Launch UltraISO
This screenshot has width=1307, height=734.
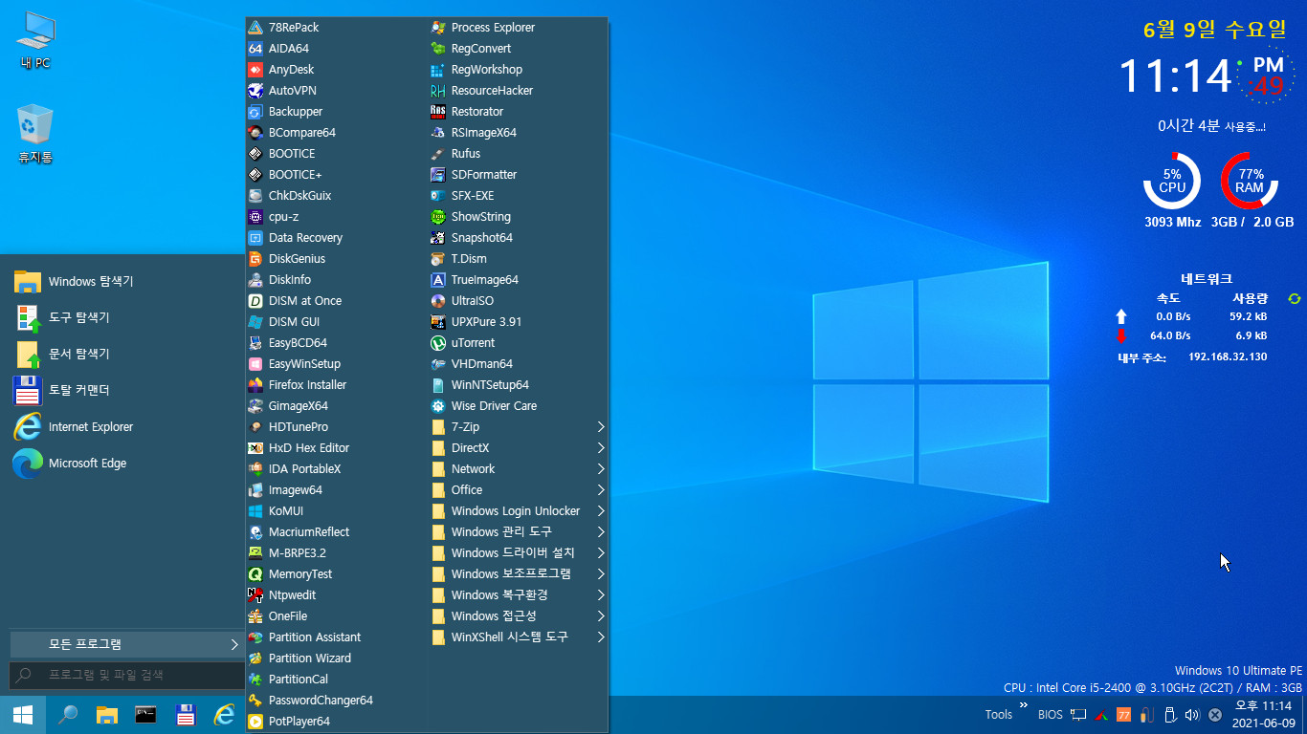pyautogui.click(x=518, y=301)
